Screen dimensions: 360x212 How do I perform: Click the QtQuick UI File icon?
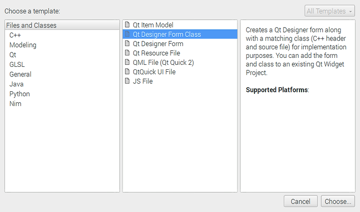click(127, 71)
